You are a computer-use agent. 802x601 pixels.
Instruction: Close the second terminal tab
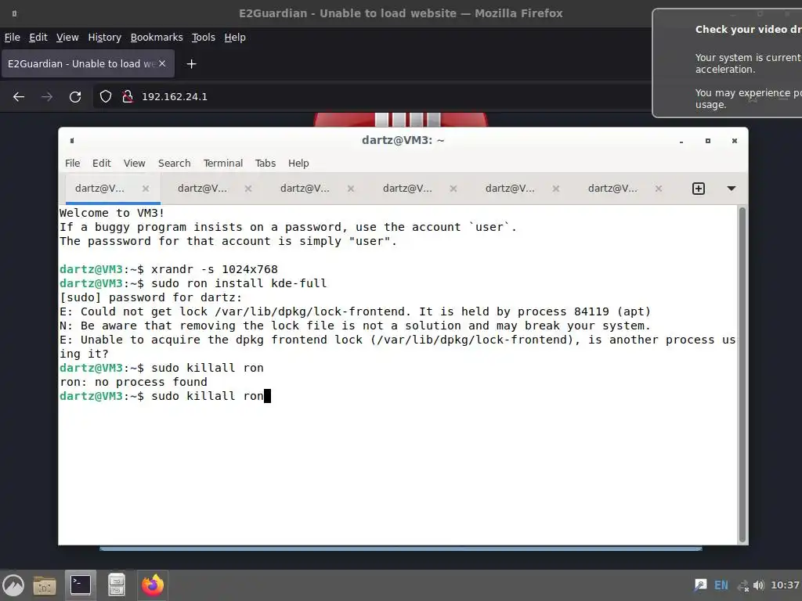[x=248, y=189]
